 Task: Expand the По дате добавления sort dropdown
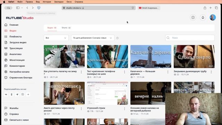click(x=93, y=38)
